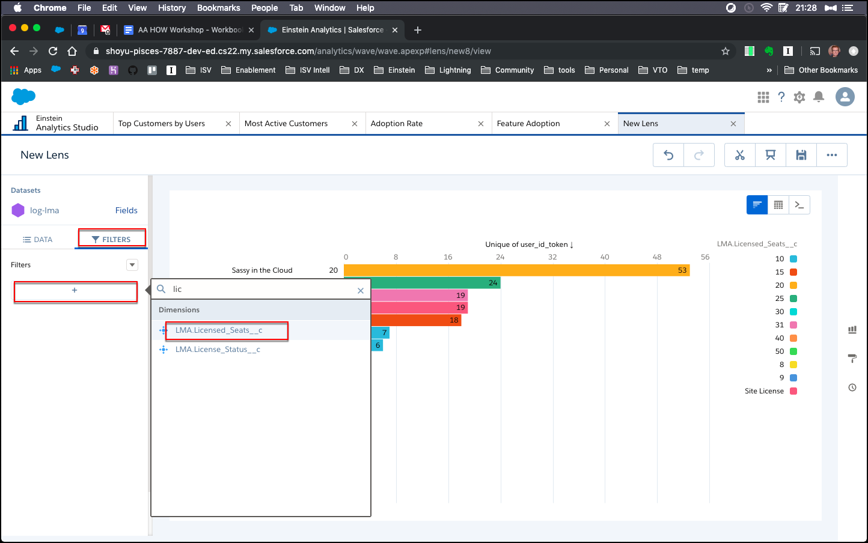Click the Wi-Fi status icon
Image resolution: width=868 pixels, height=543 pixels.
tap(766, 8)
